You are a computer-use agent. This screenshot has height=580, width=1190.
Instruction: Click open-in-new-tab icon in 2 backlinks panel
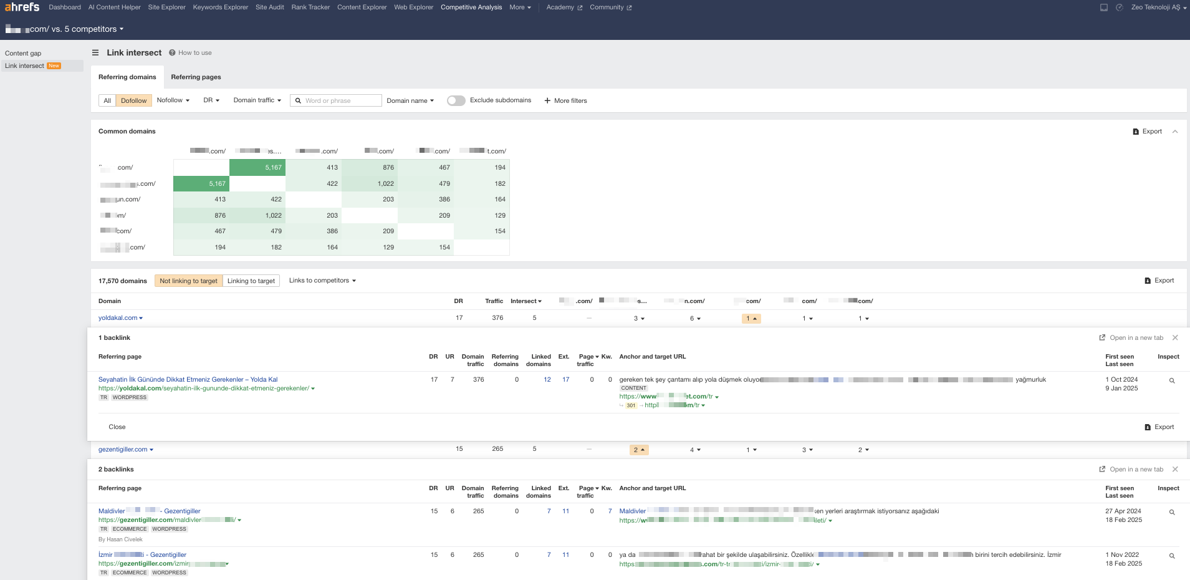(1102, 469)
